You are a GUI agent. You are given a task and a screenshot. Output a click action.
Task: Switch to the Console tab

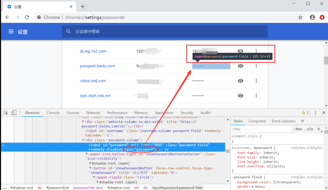click(x=53, y=113)
